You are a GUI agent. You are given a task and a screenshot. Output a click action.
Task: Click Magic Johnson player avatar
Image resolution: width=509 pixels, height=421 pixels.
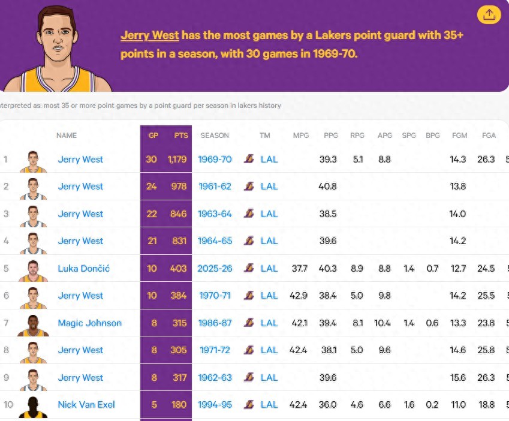click(x=33, y=324)
